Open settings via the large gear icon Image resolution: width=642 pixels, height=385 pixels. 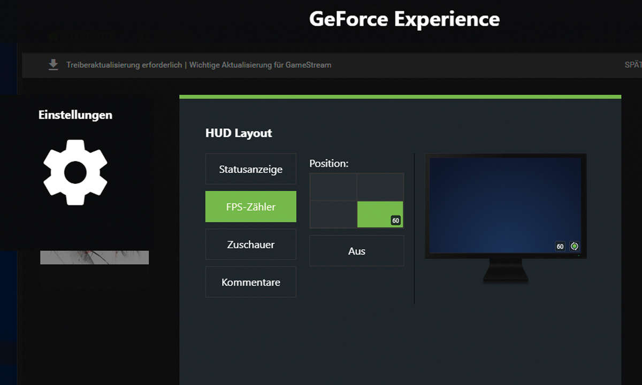coord(75,172)
